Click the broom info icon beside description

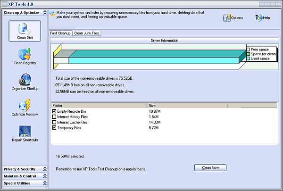[52, 14]
